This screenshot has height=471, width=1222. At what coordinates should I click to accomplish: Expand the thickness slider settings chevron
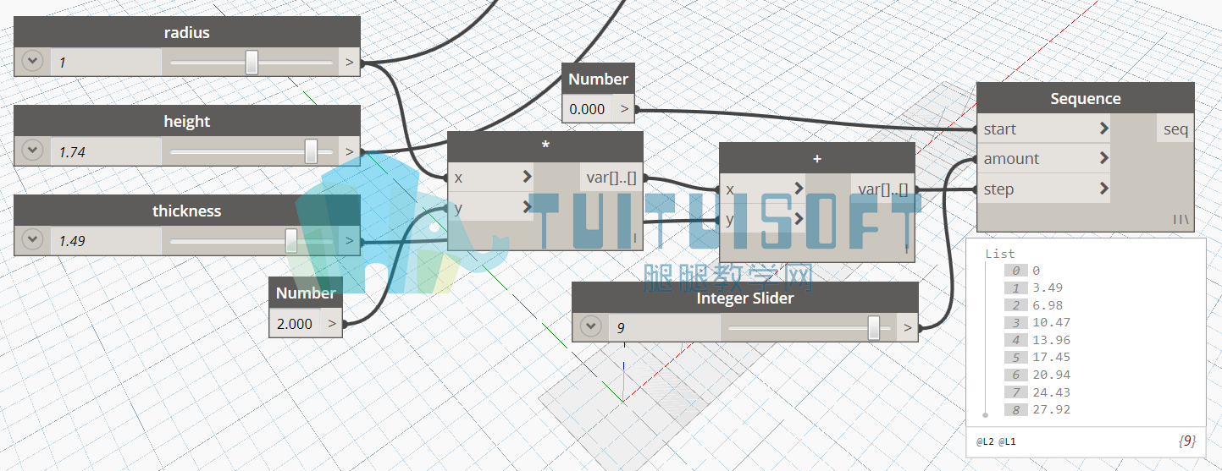pos(32,240)
